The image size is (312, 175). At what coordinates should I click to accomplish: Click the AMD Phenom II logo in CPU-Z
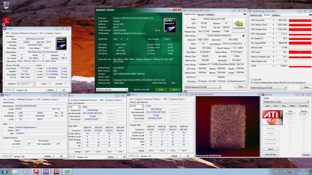(x=61, y=43)
